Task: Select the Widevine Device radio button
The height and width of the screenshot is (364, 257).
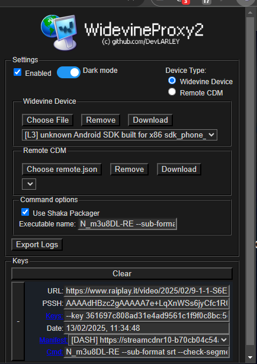Action: pyautogui.click(x=172, y=81)
